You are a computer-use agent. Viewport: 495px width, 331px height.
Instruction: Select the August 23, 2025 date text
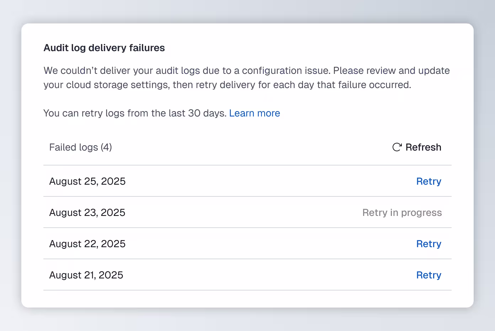point(87,212)
